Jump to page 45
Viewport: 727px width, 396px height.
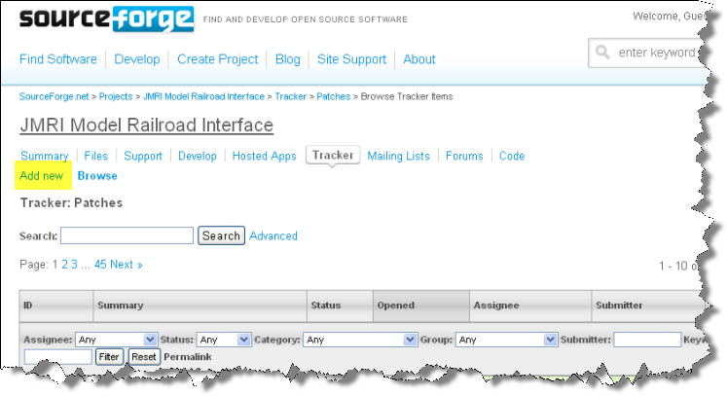(x=100, y=265)
